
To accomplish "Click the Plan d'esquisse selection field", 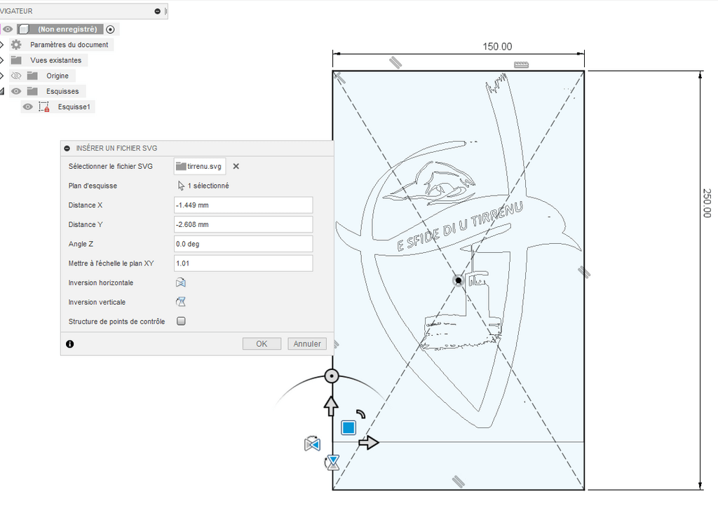I will [x=203, y=186].
